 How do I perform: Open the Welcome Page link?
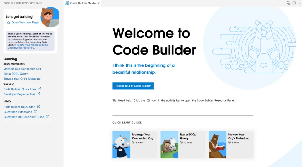coord(26,22)
